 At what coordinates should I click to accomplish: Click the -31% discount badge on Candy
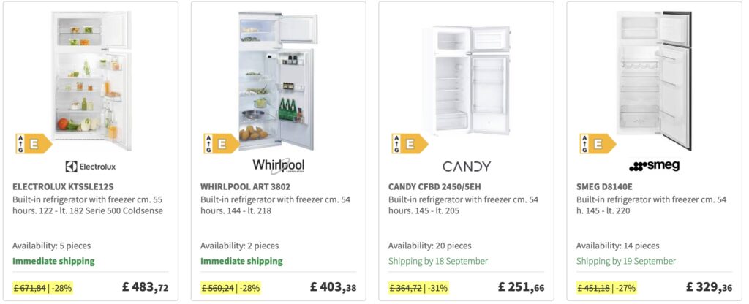[440, 288]
